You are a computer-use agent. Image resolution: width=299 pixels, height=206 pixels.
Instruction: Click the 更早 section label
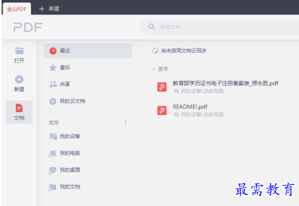click(x=163, y=69)
